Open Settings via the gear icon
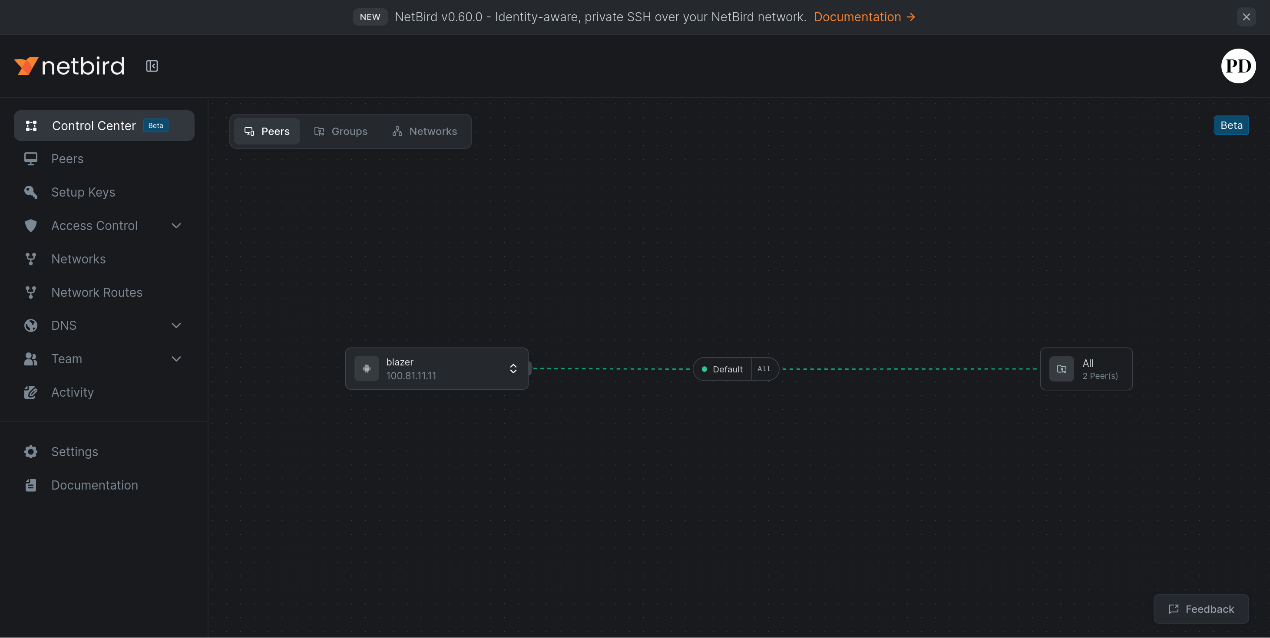This screenshot has height=638, width=1270. coord(30,452)
